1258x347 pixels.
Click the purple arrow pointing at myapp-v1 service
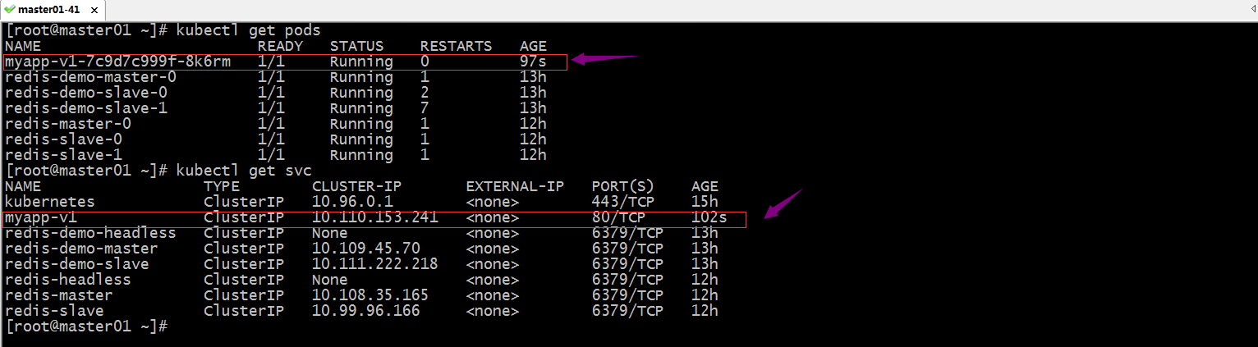click(783, 203)
